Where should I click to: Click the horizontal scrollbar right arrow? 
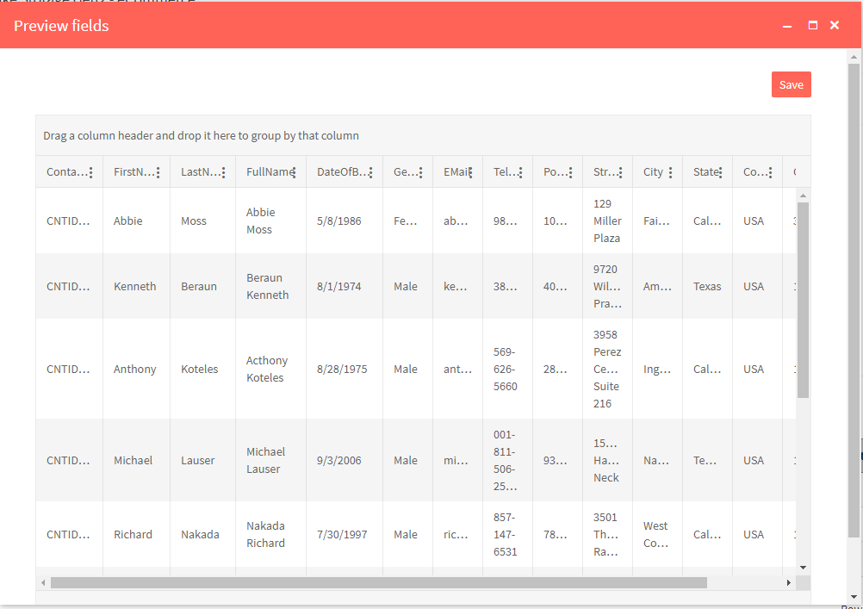(x=788, y=583)
